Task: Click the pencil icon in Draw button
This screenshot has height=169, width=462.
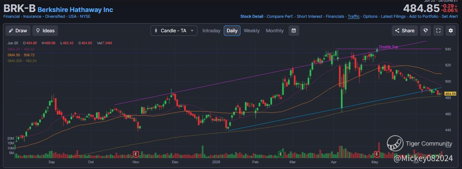Action: pos(11,30)
